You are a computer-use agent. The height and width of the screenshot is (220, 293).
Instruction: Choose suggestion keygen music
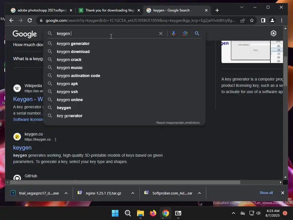click(x=124, y=68)
